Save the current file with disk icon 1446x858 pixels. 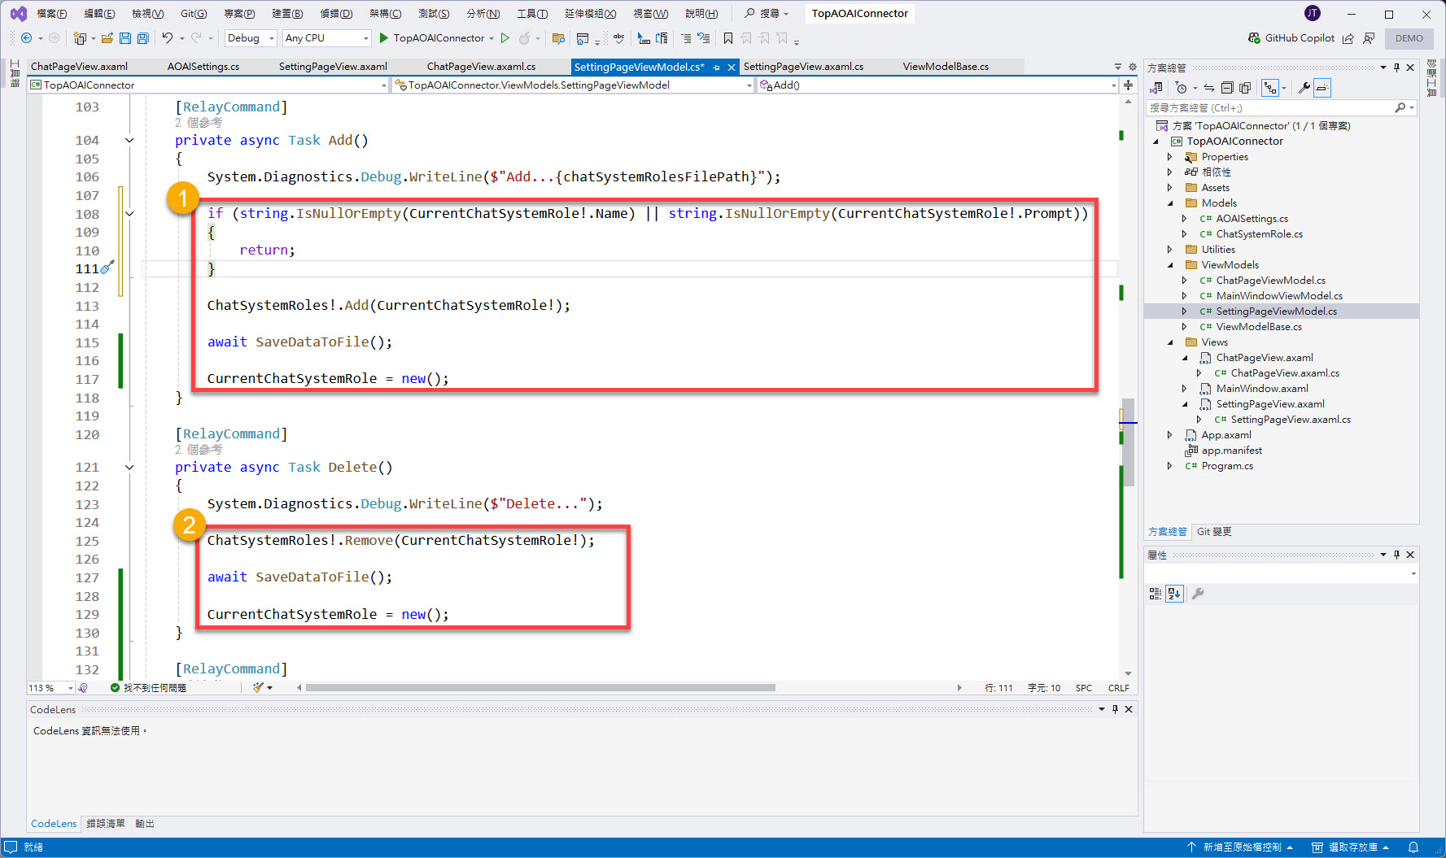click(125, 38)
